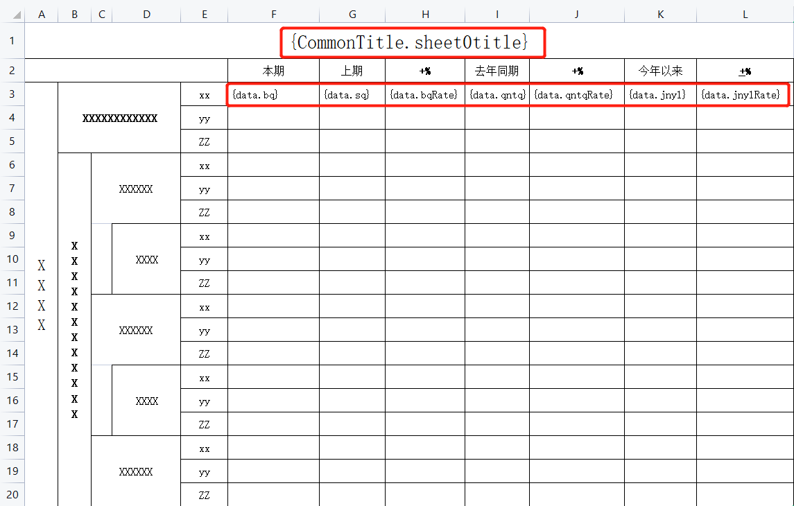The image size is (794, 506).
Task: Select the cell containing {CommonTitle.sheetOtitle}
Action: [412, 42]
